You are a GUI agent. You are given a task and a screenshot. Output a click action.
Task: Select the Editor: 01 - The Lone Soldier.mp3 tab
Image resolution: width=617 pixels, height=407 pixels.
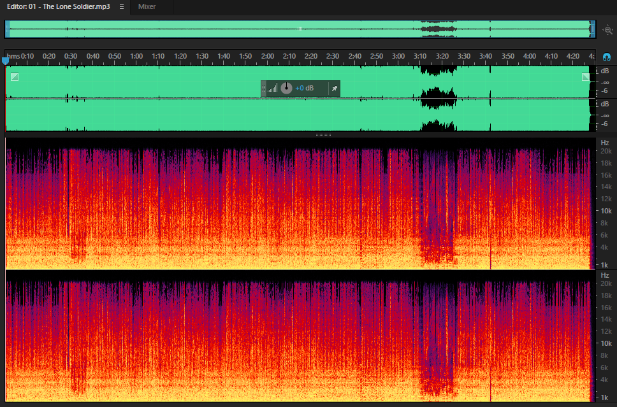pyautogui.click(x=58, y=6)
